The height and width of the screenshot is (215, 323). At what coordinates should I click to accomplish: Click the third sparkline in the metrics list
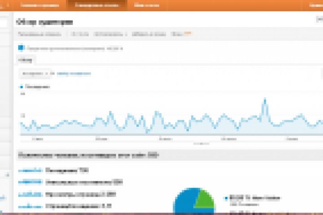[x=31, y=194]
